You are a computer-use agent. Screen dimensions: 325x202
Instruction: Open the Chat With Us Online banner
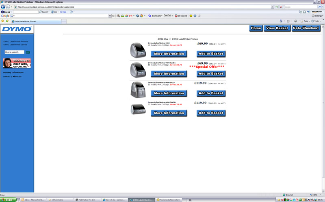click(17, 63)
